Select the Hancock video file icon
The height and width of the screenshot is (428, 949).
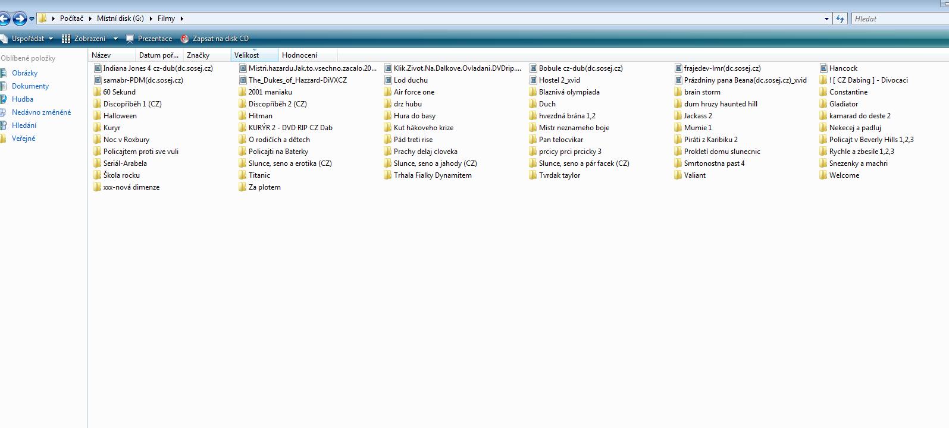click(x=823, y=68)
